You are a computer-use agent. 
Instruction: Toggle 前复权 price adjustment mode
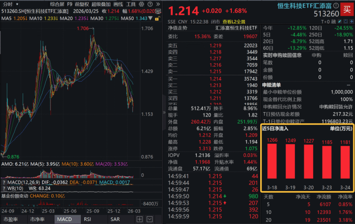tap(82, 4)
